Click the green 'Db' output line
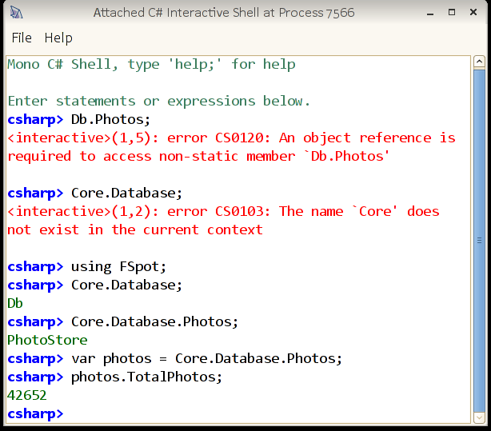 tap(15, 303)
